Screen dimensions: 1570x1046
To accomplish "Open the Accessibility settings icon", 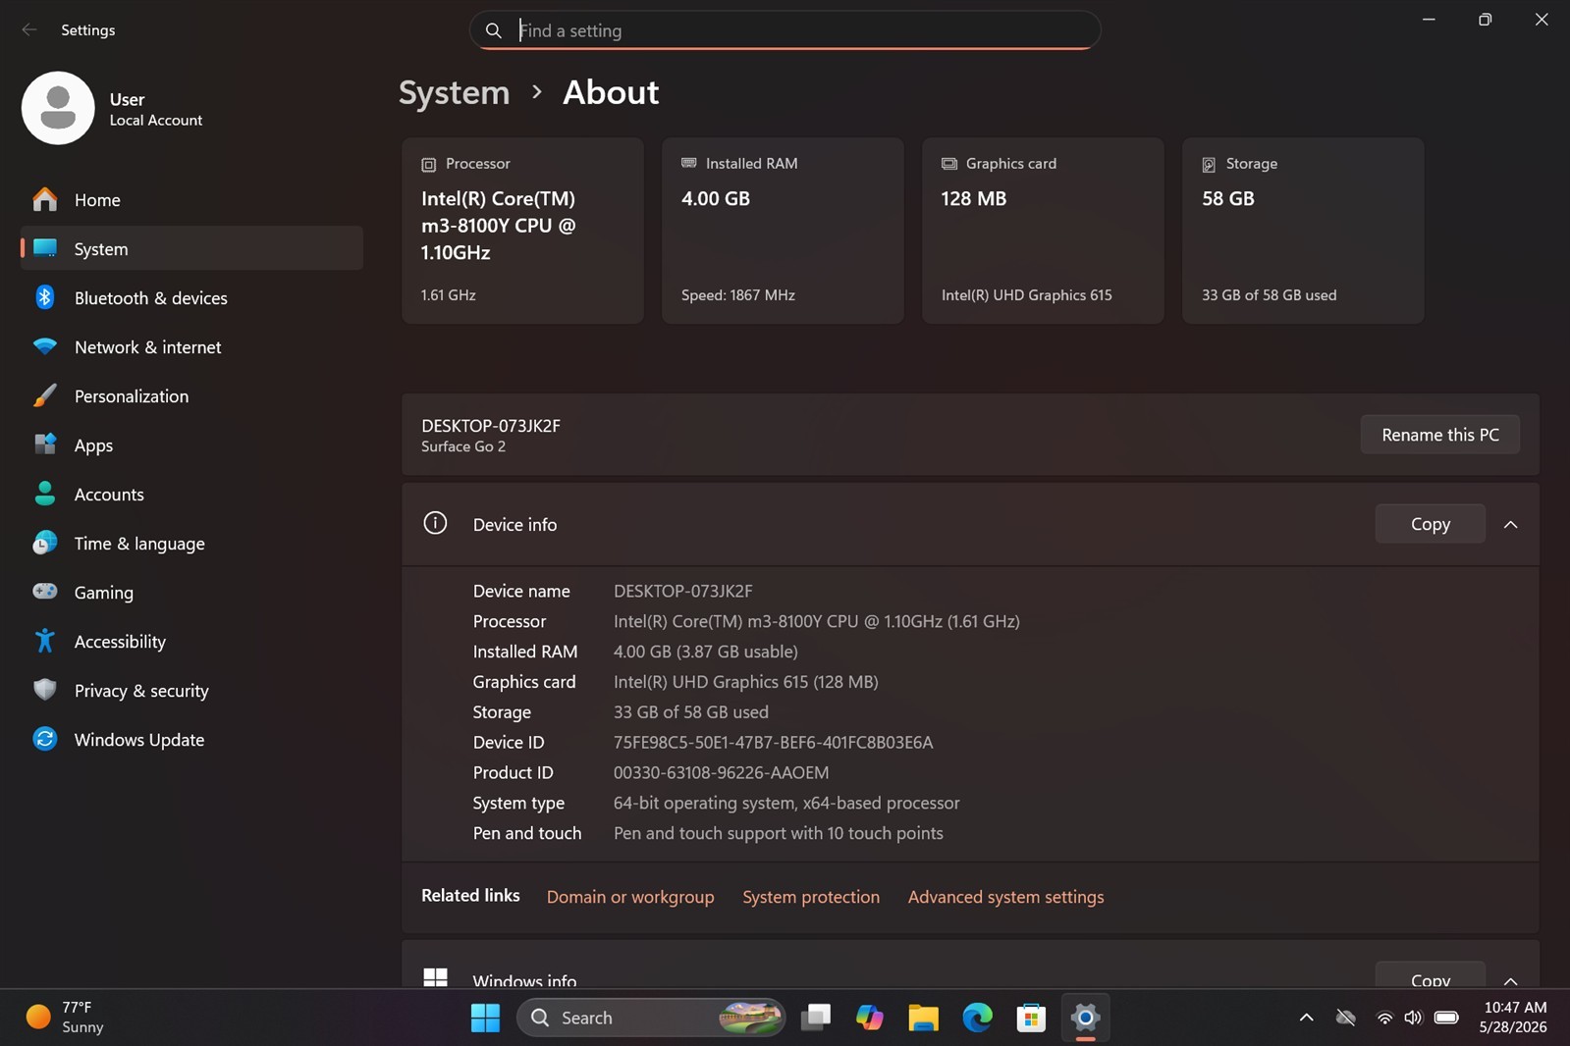I will pyautogui.click(x=44, y=641).
